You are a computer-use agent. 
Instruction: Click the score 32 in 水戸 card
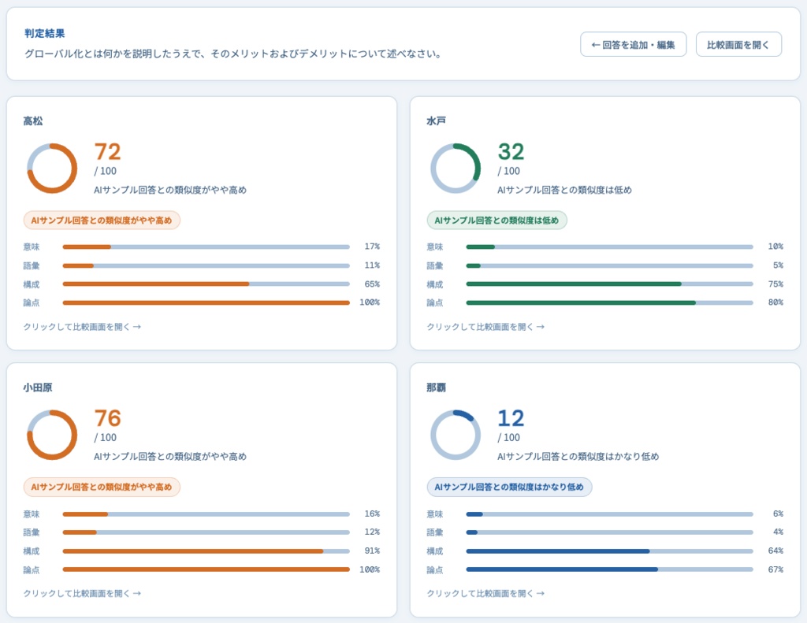pyautogui.click(x=511, y=152)
